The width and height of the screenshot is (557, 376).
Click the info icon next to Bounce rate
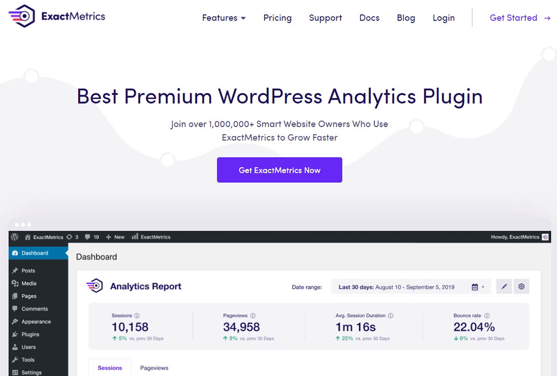[x=487, y=316]
